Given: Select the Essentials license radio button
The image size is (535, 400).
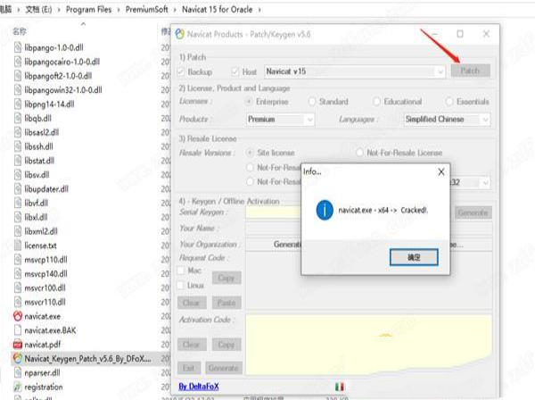Looking at the screenshot, I should [x=449, y=102].
